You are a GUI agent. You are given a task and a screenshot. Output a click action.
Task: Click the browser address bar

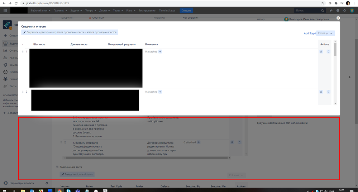pos(171,3)
